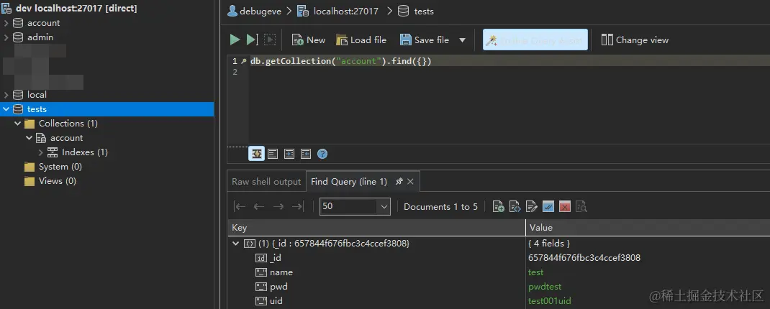Viewport: 770px width, 309px height.
Task: Click the value 'pwdtest'
Action: (545, 287)
